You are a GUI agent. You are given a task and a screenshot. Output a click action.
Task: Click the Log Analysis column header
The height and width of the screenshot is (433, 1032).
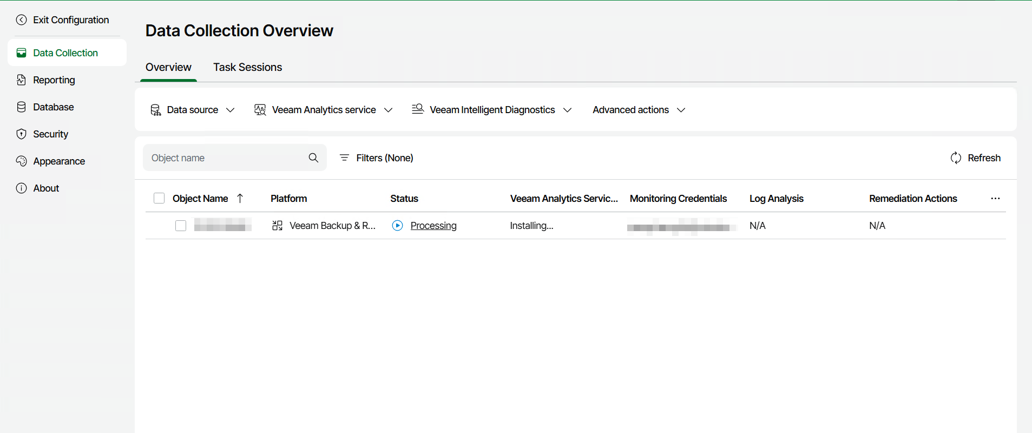[x=776, y=199]
